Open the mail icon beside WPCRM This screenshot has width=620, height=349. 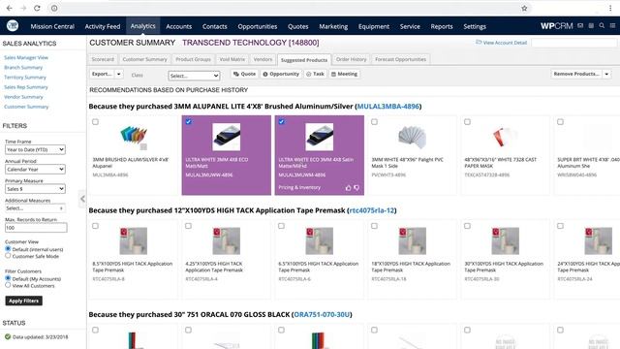tap(580, 26)
